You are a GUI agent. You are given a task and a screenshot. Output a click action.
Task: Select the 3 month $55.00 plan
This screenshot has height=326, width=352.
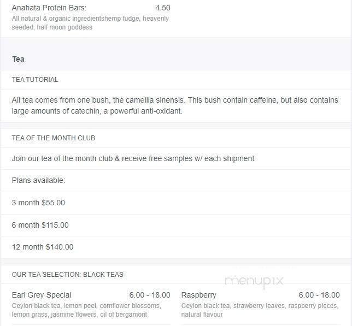[38, 203]
